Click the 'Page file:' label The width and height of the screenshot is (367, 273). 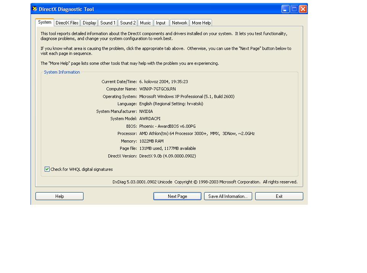pyautogui.click(x=128, y=148)
